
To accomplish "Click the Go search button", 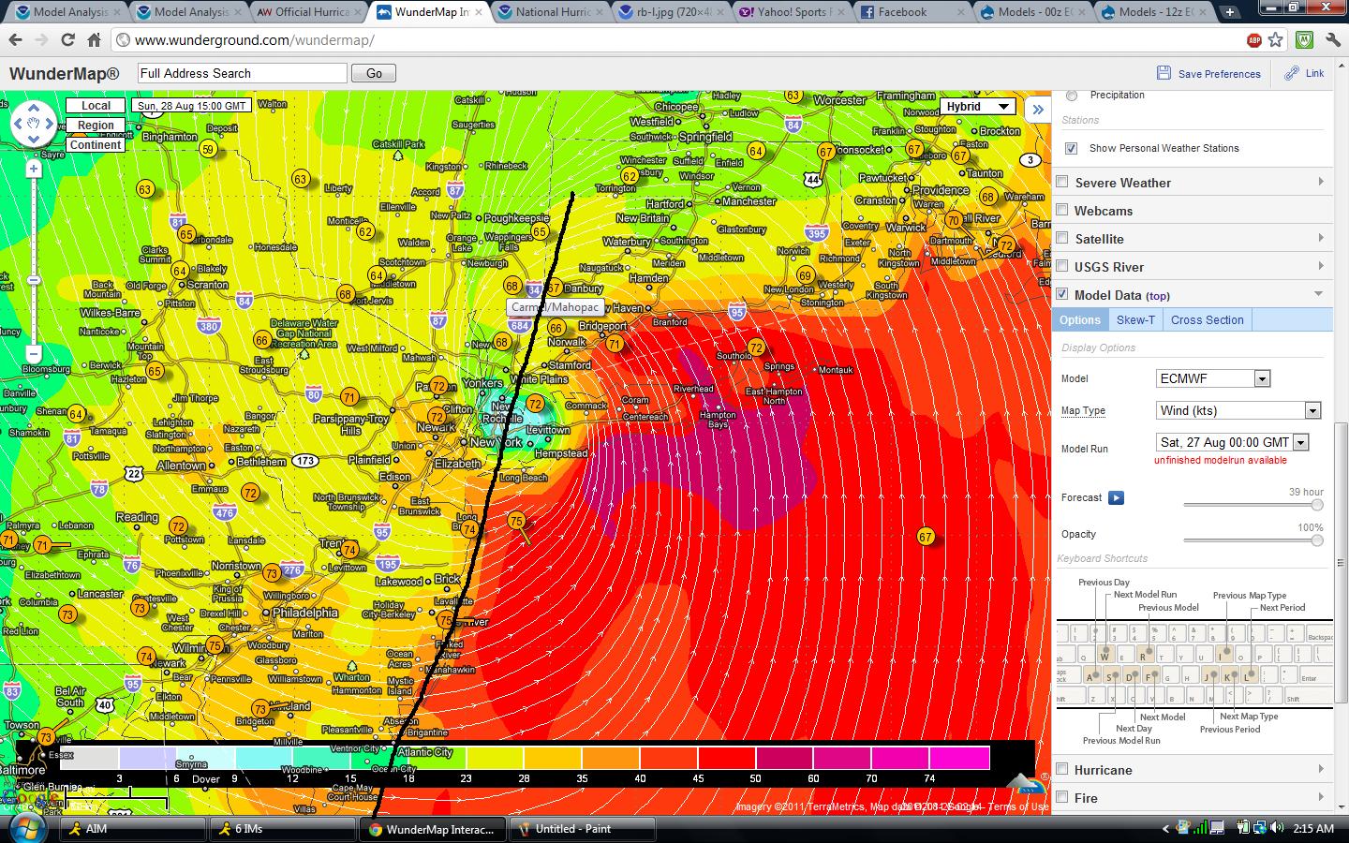I will (x=374, y=73).
